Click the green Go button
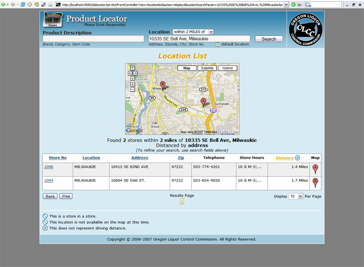This screenshot has height=267, width=364. 297,4
